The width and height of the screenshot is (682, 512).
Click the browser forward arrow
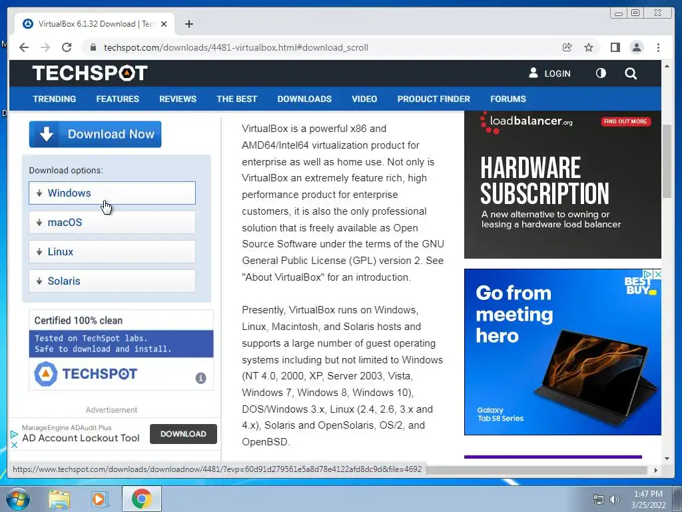45,47
